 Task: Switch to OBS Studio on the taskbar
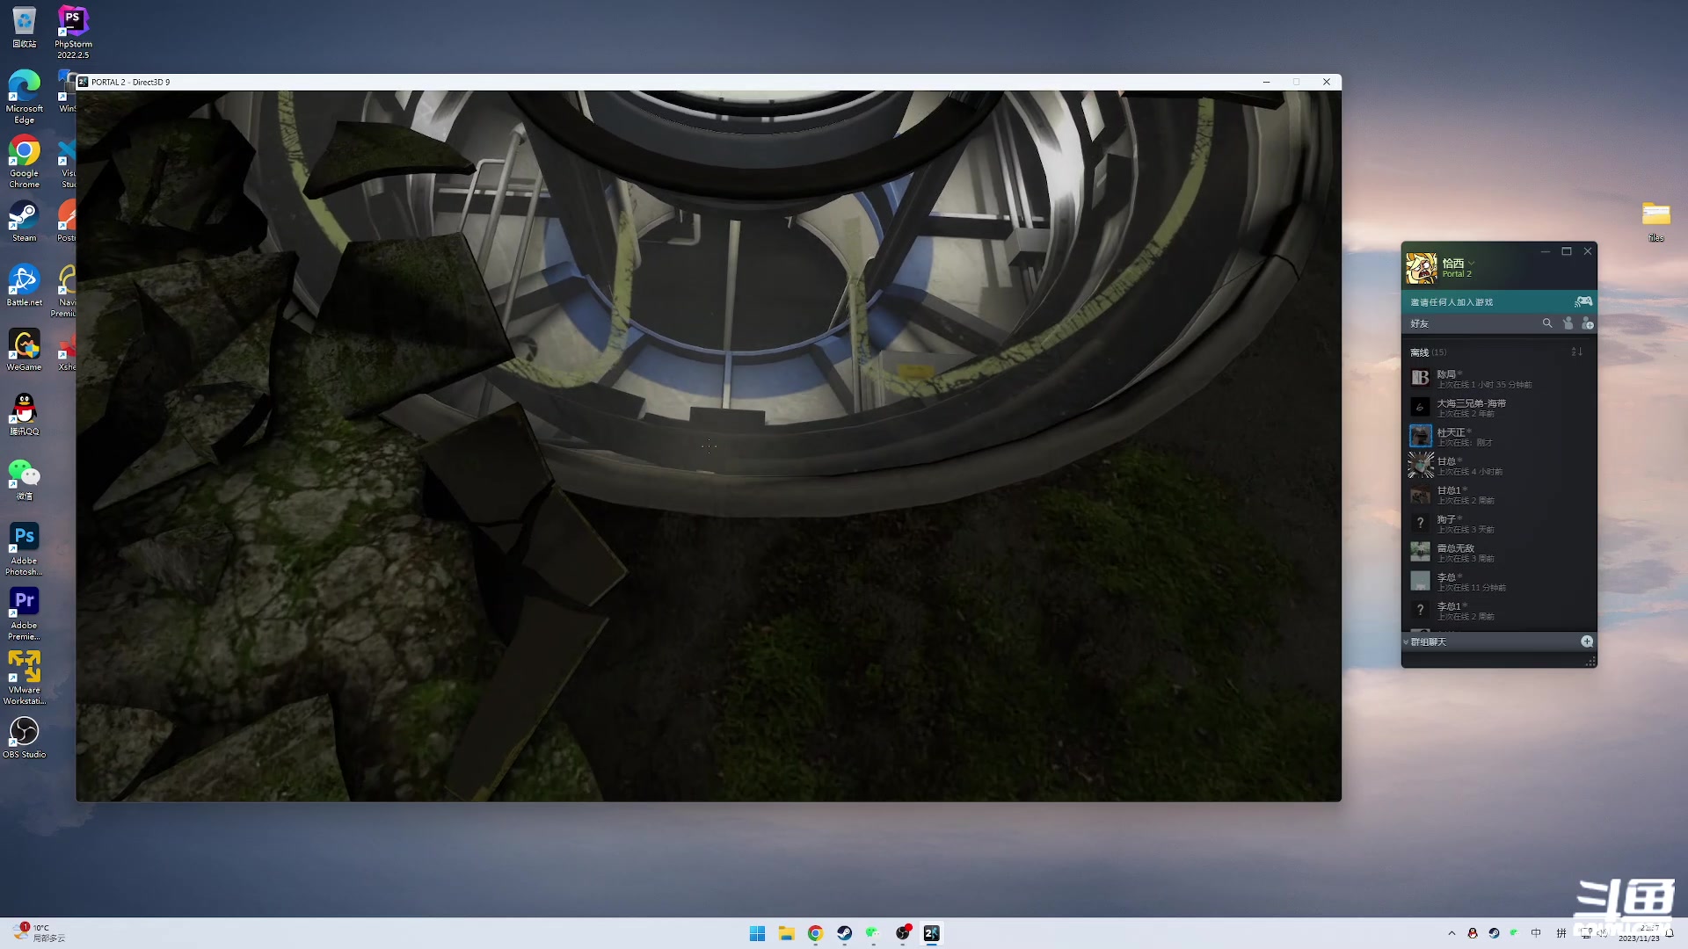(903, 933)
